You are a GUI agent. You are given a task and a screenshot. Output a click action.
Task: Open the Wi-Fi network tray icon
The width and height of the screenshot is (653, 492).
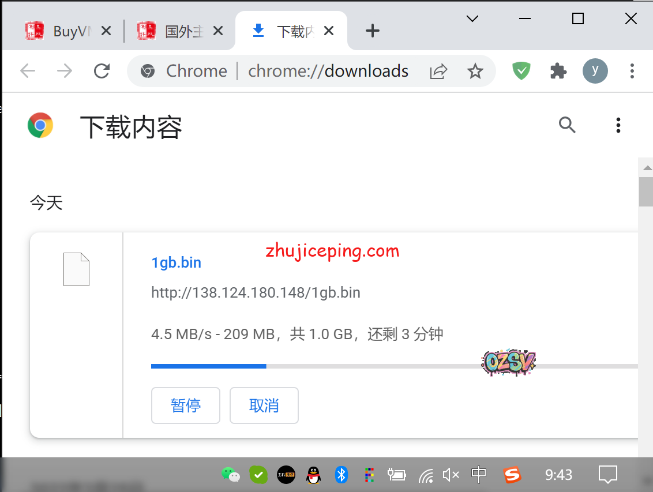point(426,475)
